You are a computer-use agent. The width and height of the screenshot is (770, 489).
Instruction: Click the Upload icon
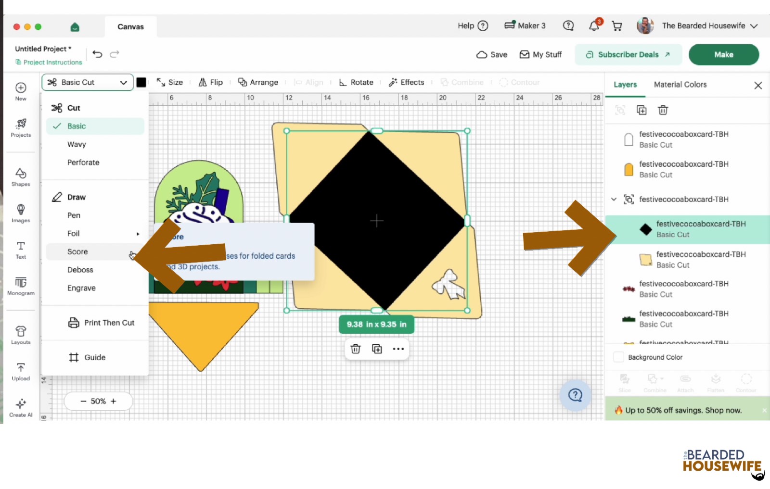coord(21,371)
